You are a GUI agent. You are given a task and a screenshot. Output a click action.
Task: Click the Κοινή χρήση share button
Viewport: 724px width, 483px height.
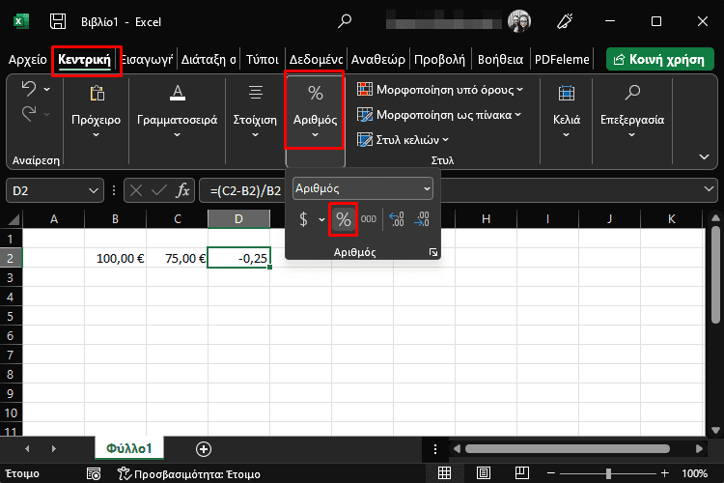point(660,59)
